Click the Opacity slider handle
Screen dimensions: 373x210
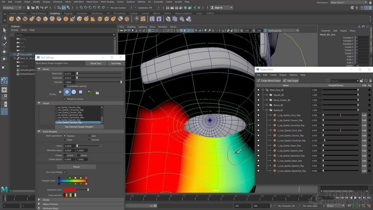coord(121,82)
